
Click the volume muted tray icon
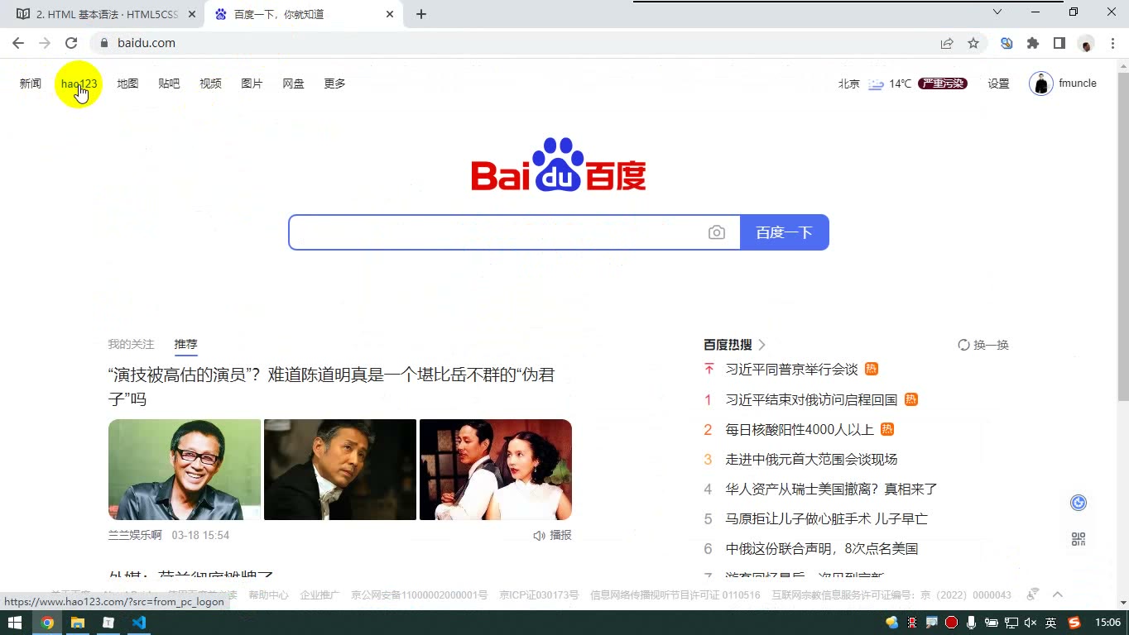[1031, 623]
